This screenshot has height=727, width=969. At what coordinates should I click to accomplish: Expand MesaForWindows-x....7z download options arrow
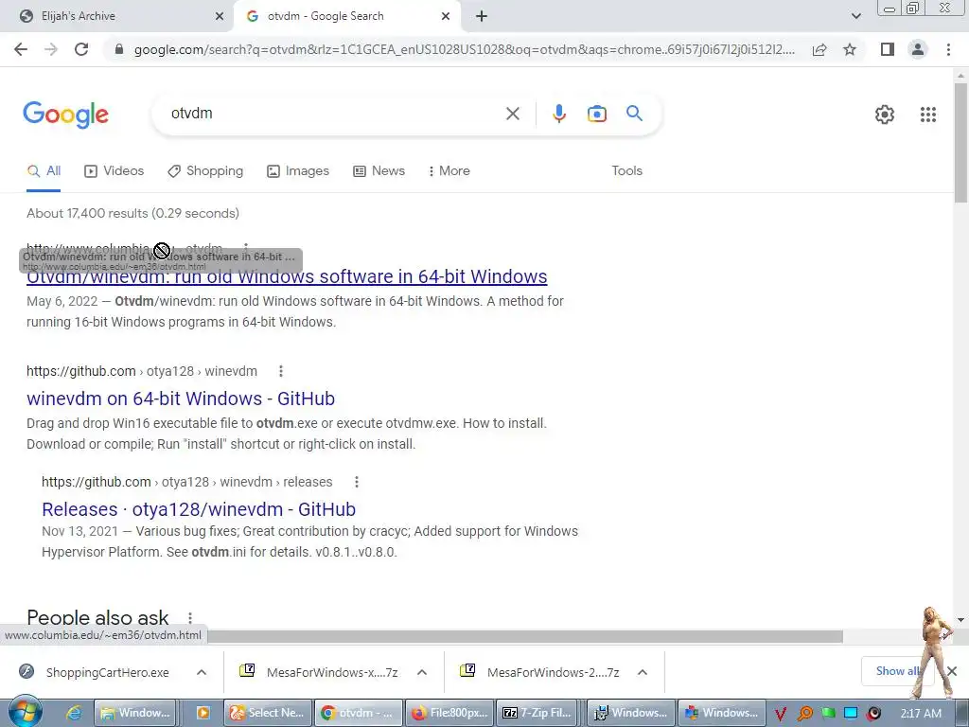pyautogui.click(x=422, y=672)
